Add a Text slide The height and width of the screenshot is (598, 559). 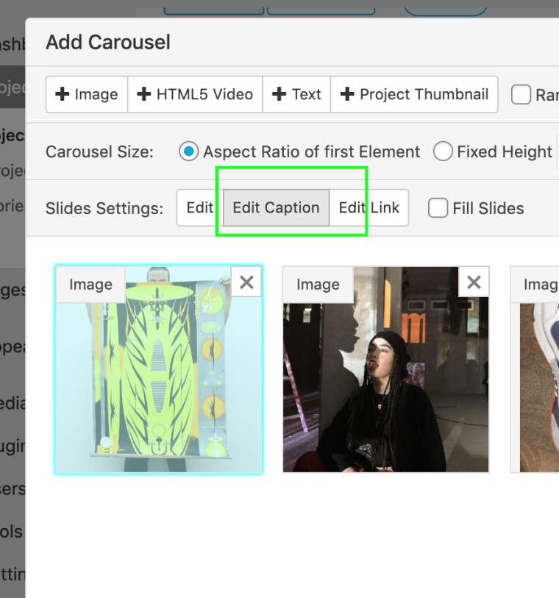(296, 94)
